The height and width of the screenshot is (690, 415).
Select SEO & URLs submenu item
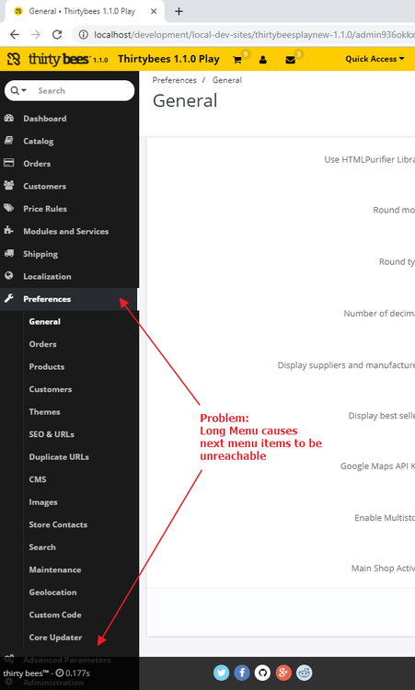pyautogui.click(x=52, y=434)
